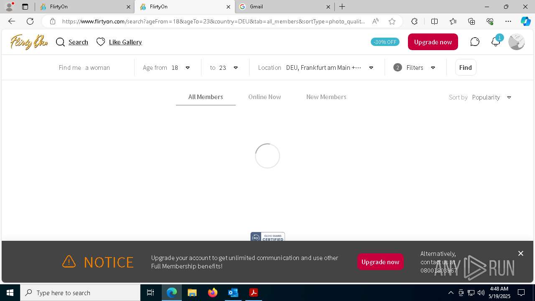Open Adobe Acrobat from taskbar
Viewport: 535px width, 301px height.
point(253,293)
